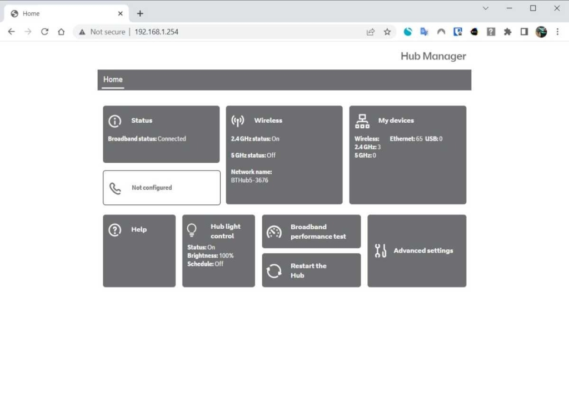Open the Chrome three-dot menu

coord(557,32)
